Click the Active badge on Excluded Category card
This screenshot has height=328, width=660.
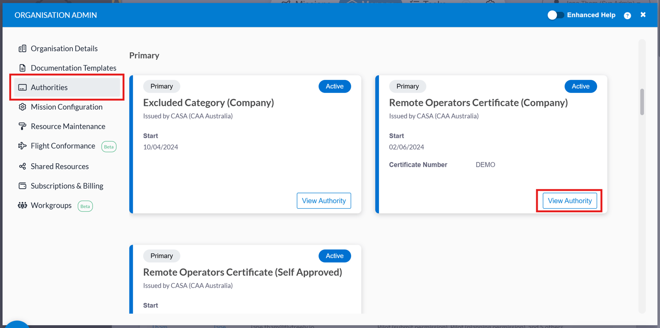[334, 86]
